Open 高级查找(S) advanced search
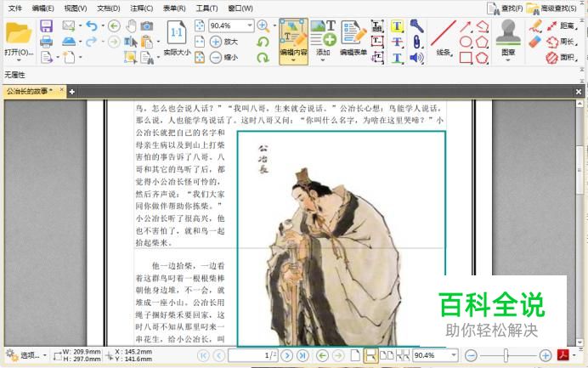This screenshot has width=588, height=368. click(x=551, y=8)
